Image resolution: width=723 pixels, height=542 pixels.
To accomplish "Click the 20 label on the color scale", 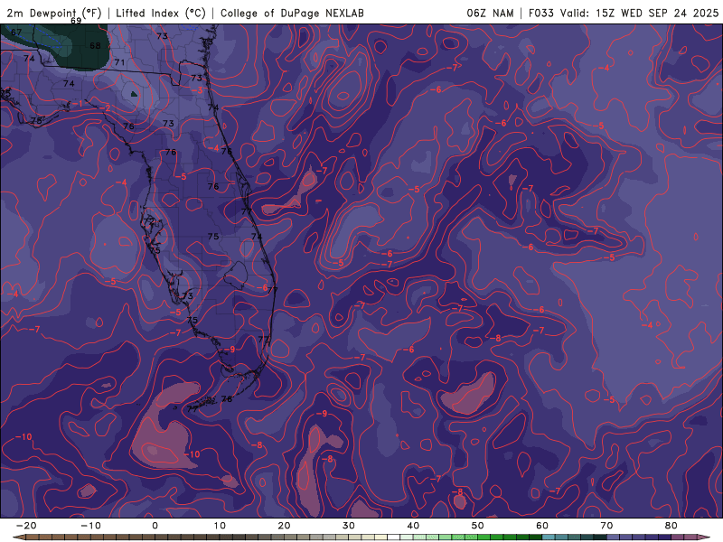I will click(284, 526).
